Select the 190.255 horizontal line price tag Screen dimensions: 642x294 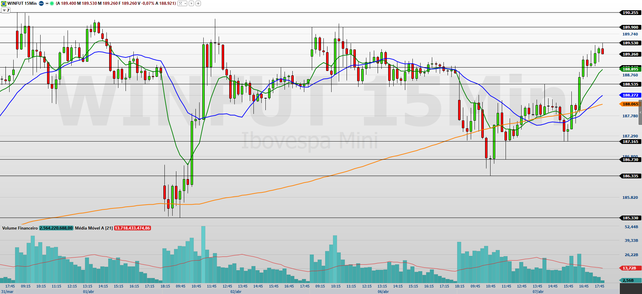(630, 13)
